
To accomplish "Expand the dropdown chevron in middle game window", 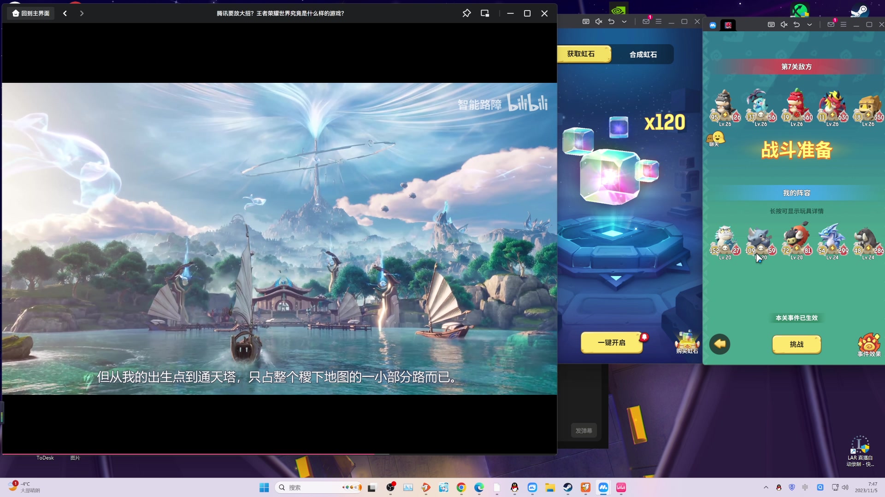I will [x=624, y=22].
